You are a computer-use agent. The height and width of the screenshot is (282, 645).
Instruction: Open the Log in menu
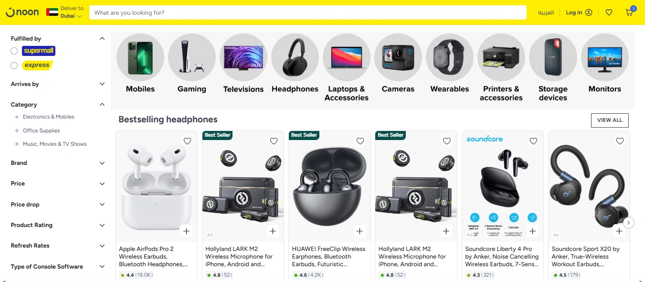(x=579, y=12)
